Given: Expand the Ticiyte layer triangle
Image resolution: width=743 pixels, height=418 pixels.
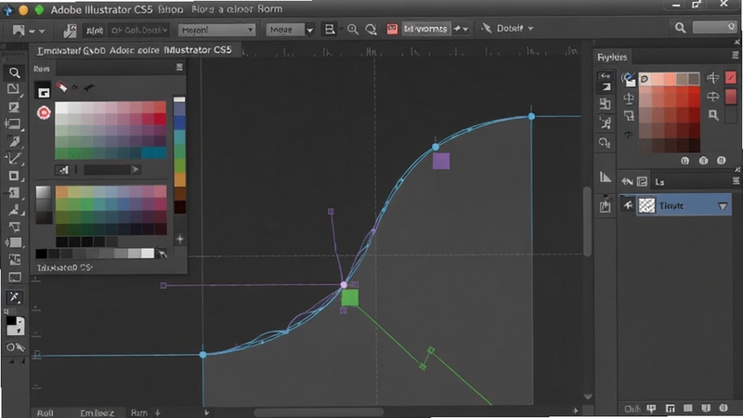Looking at the screenshot, I should 723,206.
